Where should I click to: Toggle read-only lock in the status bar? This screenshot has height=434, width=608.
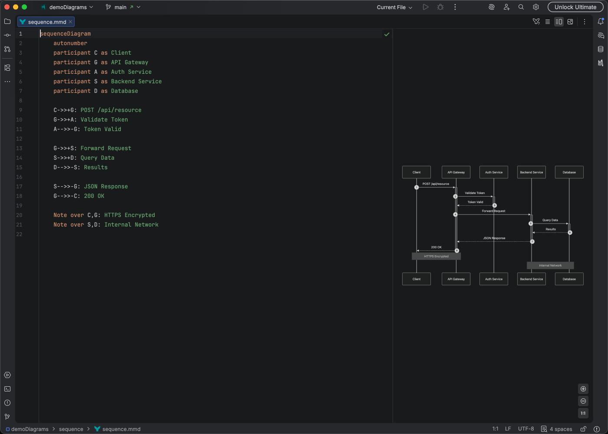[582, 429]
